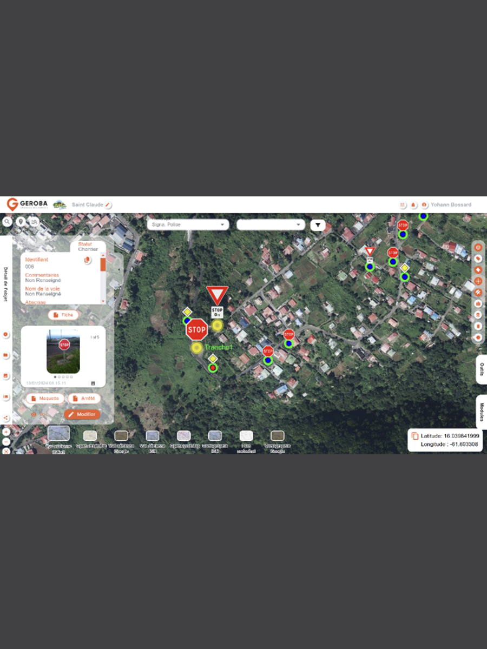Expand the empty dropdown next to filter
This screenshot has height=649, width=487.
tap(271, 225)
